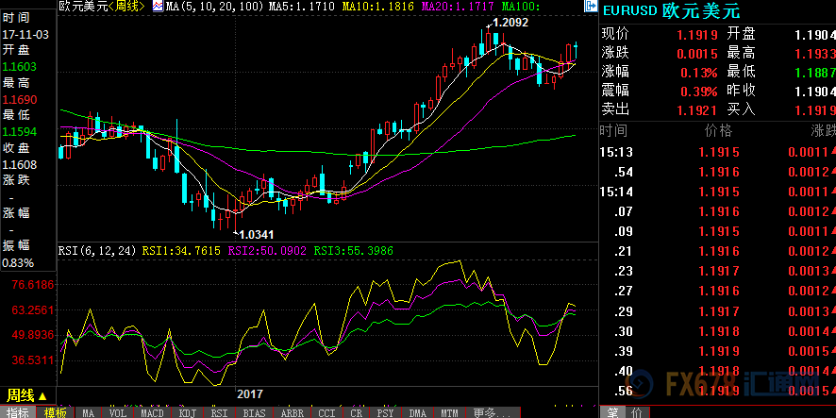Select the BIAS indicator
The height and width of the screenshot is (418, 836).
pyautogui.click(x=253, y=412)
